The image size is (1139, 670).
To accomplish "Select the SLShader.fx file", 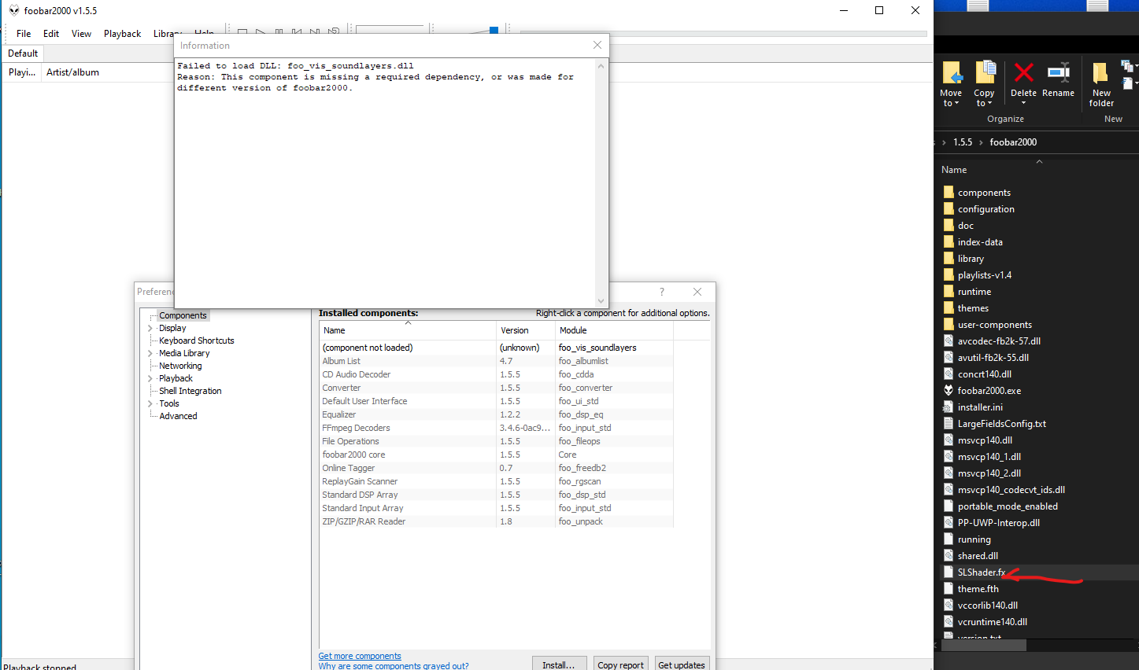I will pyautogui.click(x=981, y=572).
